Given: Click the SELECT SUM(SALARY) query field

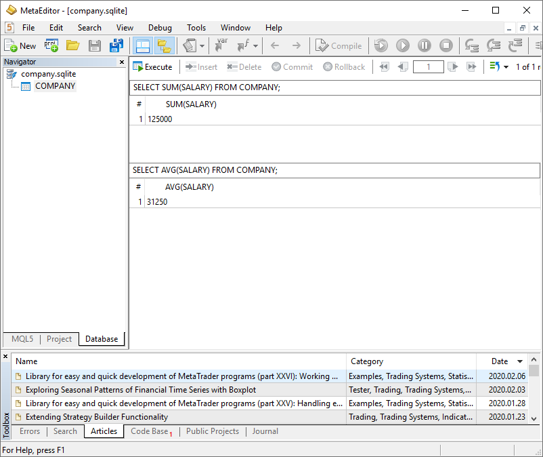Looking at the screenshot, I should tap(334, 87).
